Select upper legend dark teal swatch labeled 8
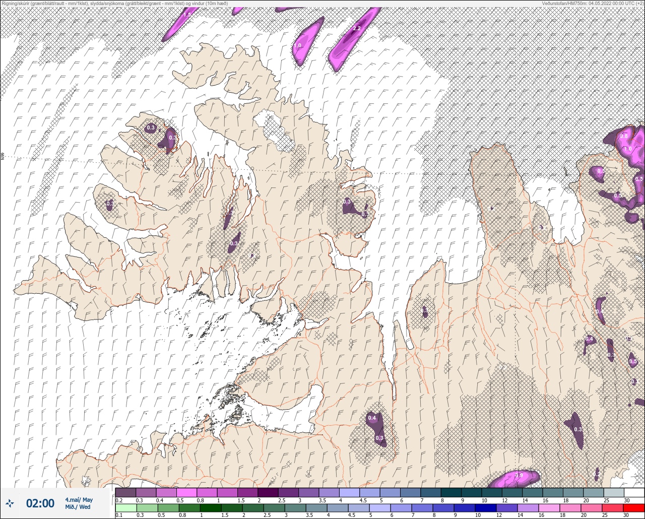645x519 pixels. tap(451, 492)
